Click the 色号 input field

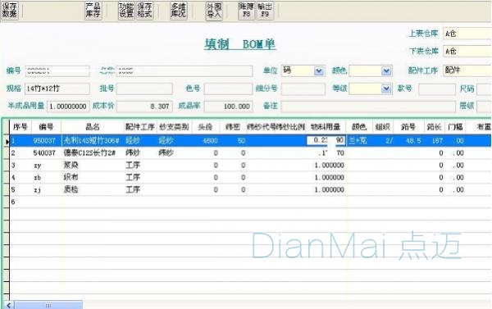pos(228,89)
